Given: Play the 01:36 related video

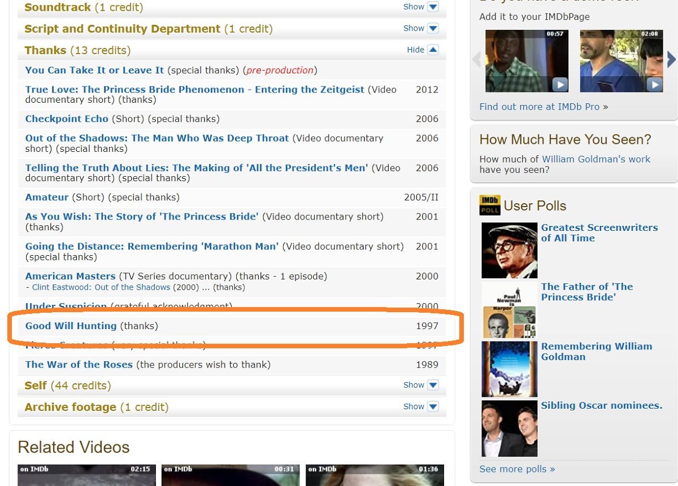Looking at the screenshot, I should pyautogui.click(x=375, y=475).
